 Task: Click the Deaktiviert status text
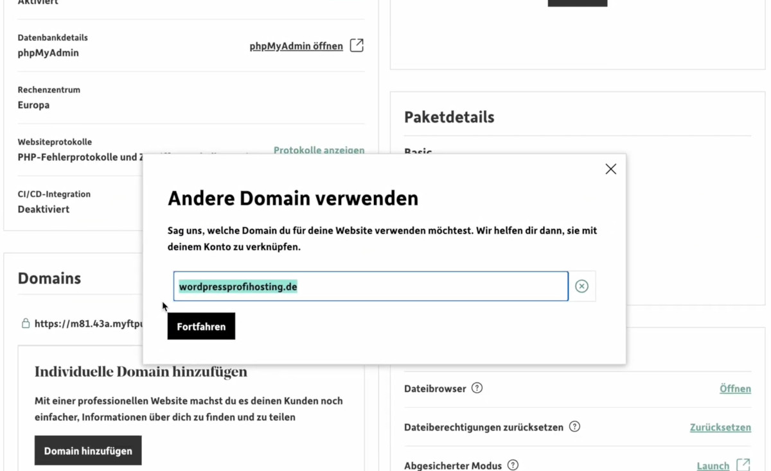click(x=44, y=209)
